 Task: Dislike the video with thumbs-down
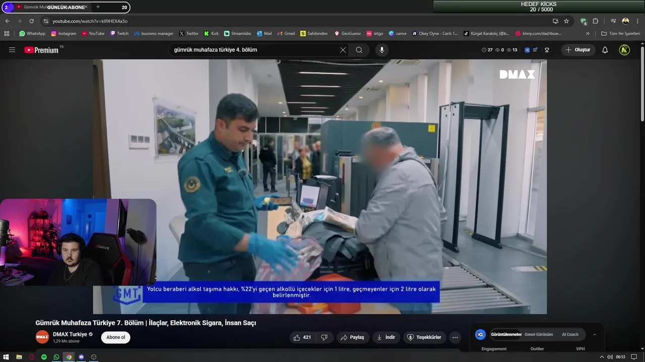point(324,337)
